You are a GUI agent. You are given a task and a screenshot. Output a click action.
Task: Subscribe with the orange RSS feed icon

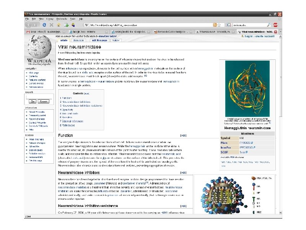(x=215, y=25)
